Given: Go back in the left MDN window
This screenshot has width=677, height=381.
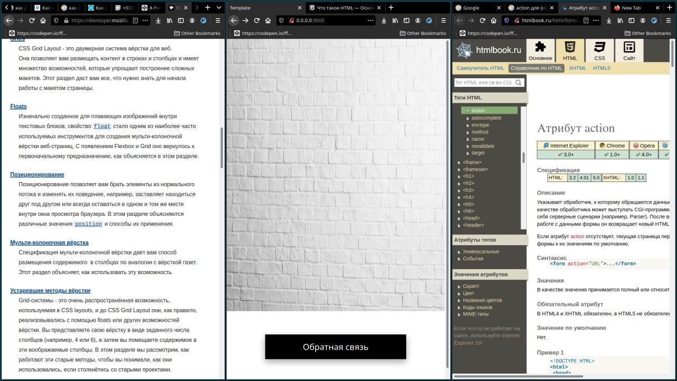Looking at the screenshot, I should [8, 20].
